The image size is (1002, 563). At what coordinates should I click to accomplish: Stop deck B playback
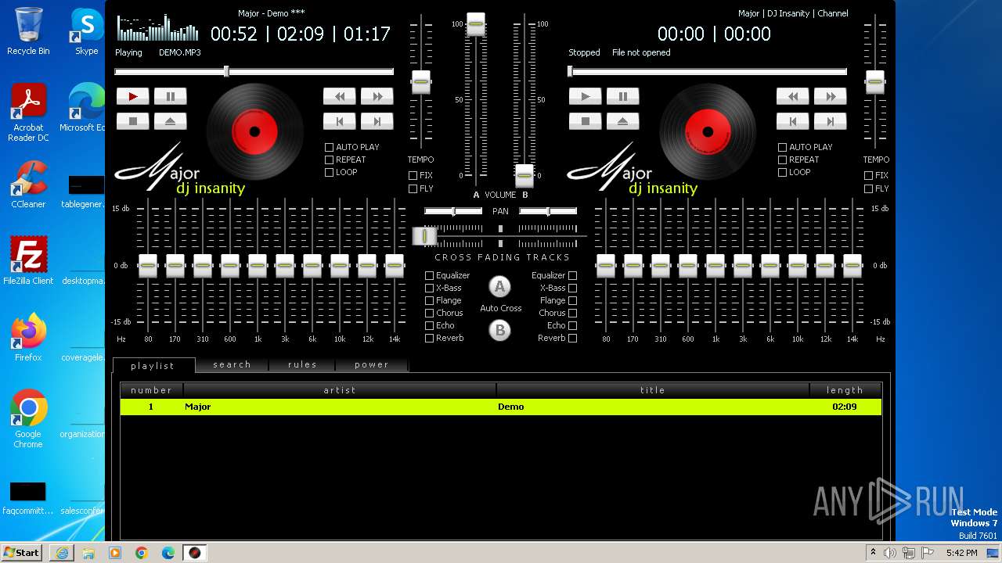click(x=586, y=121)
